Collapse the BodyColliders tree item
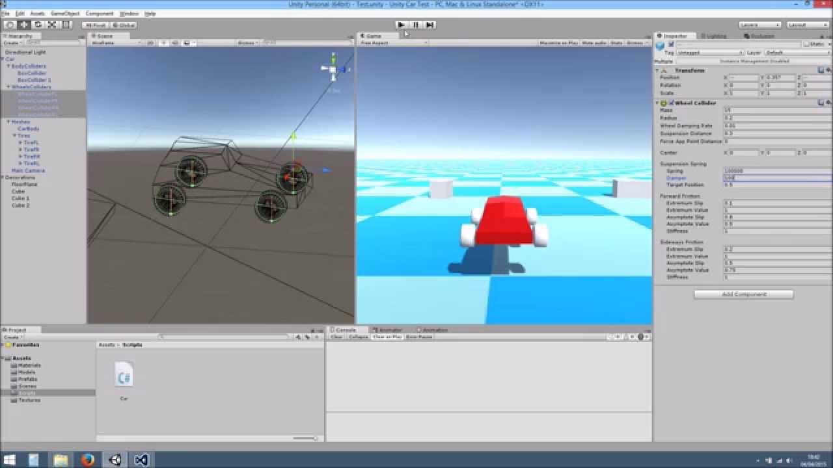Image resolution: width=833 pixels, height=468 pixels. (x=8, y=66)
